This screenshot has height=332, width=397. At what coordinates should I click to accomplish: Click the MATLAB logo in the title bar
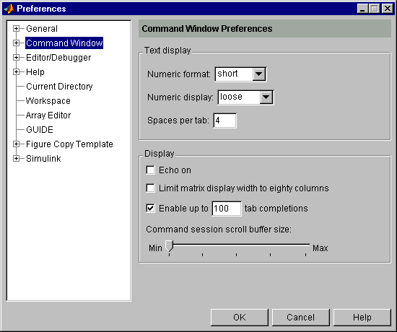click(x=9, y=9)
